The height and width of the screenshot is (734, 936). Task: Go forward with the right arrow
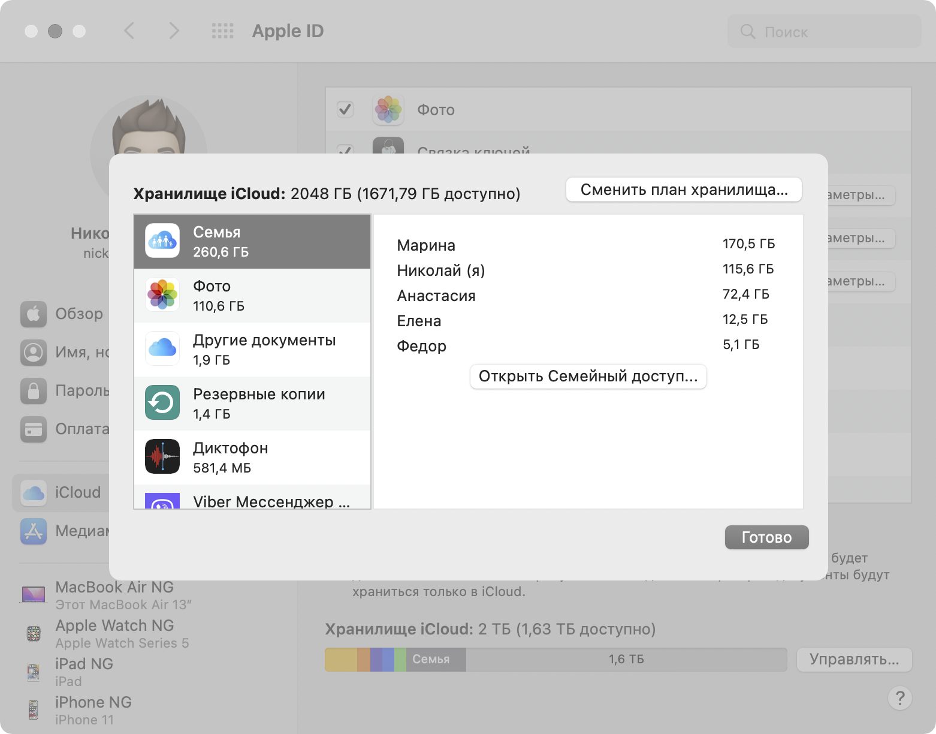(174, 31)
